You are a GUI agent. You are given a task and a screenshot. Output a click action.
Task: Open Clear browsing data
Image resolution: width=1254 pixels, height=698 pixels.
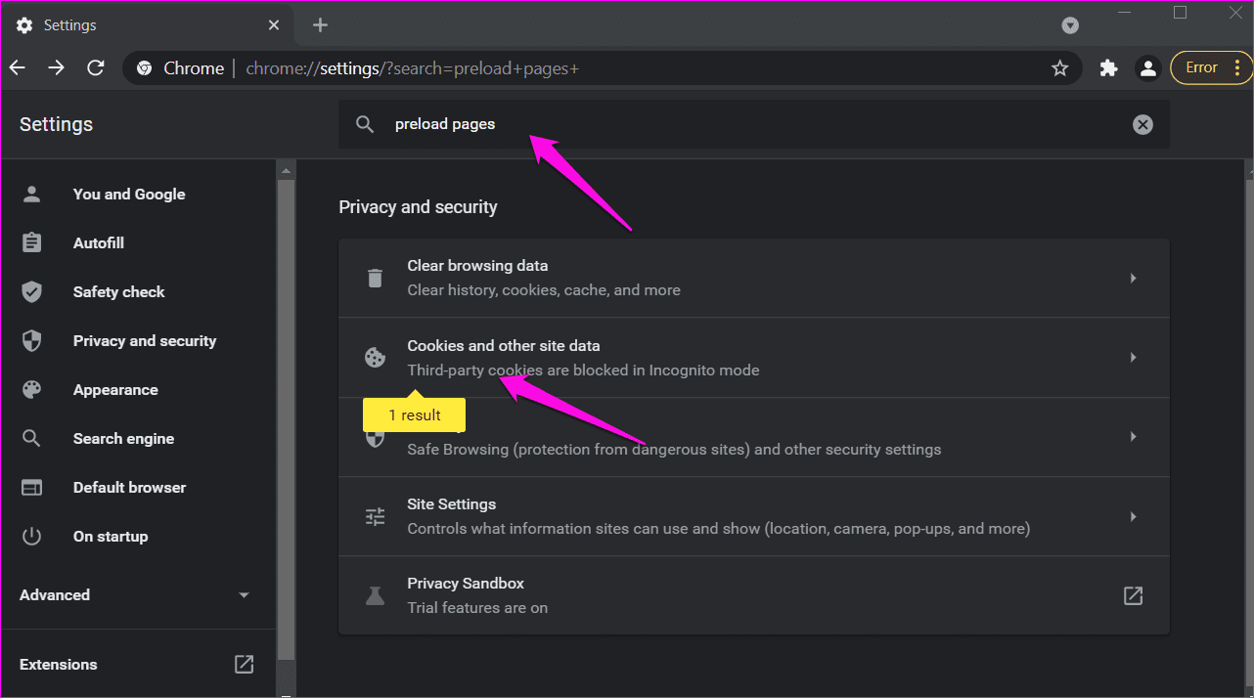coord(753,278)
